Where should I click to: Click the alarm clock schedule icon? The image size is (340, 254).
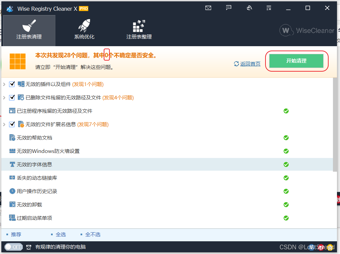[x=29, y=247]
